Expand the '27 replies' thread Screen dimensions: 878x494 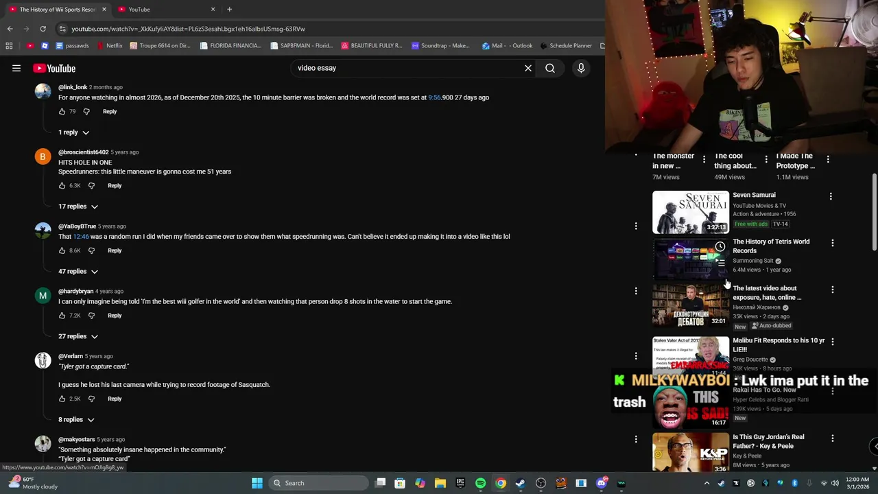pos(78,337)
